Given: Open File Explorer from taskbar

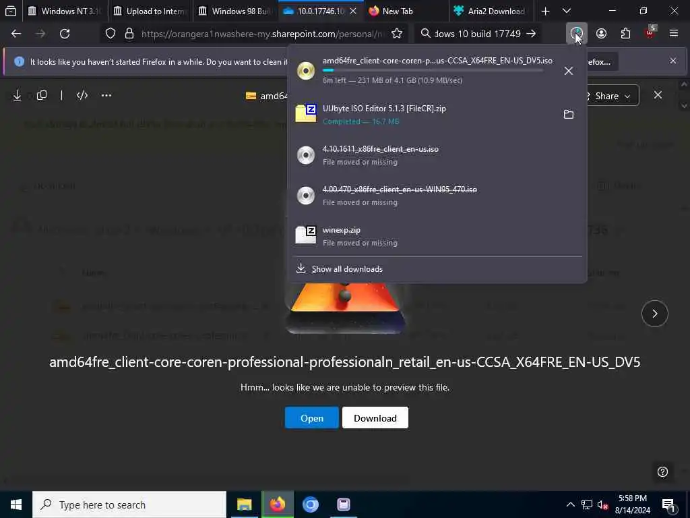Looking at the screenshot, I should (x=244, y=505).
